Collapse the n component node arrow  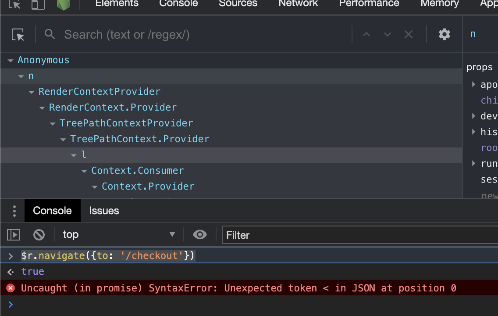(x=21, y=76)
